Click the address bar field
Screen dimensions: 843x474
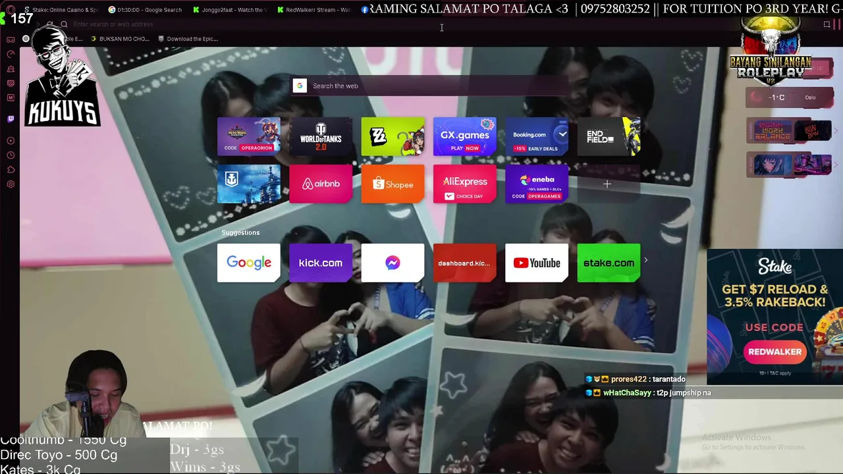point(441,24)
